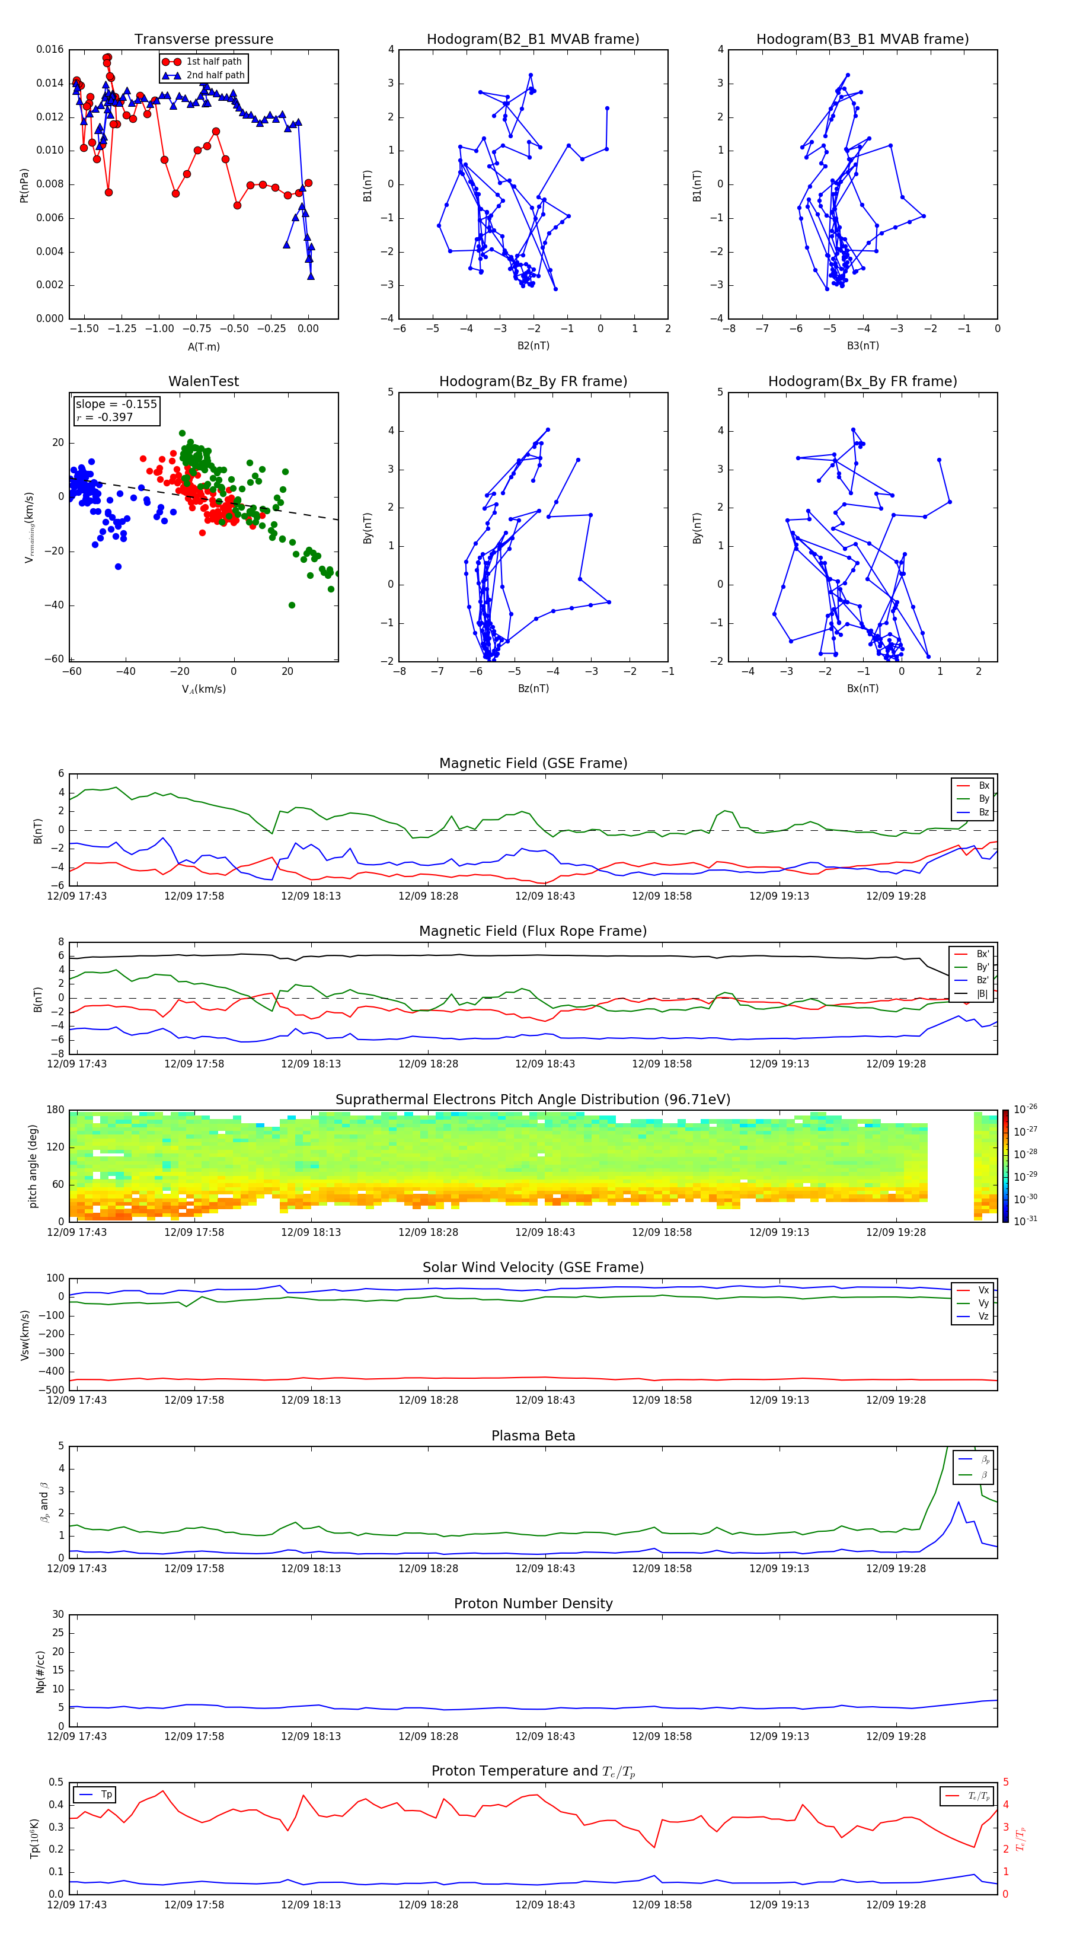Click '12/09 19:13' tick under Proton Temperature plot
Image resolution: width=1067 pixels, height=1957 pixels.
point(778,1905)
